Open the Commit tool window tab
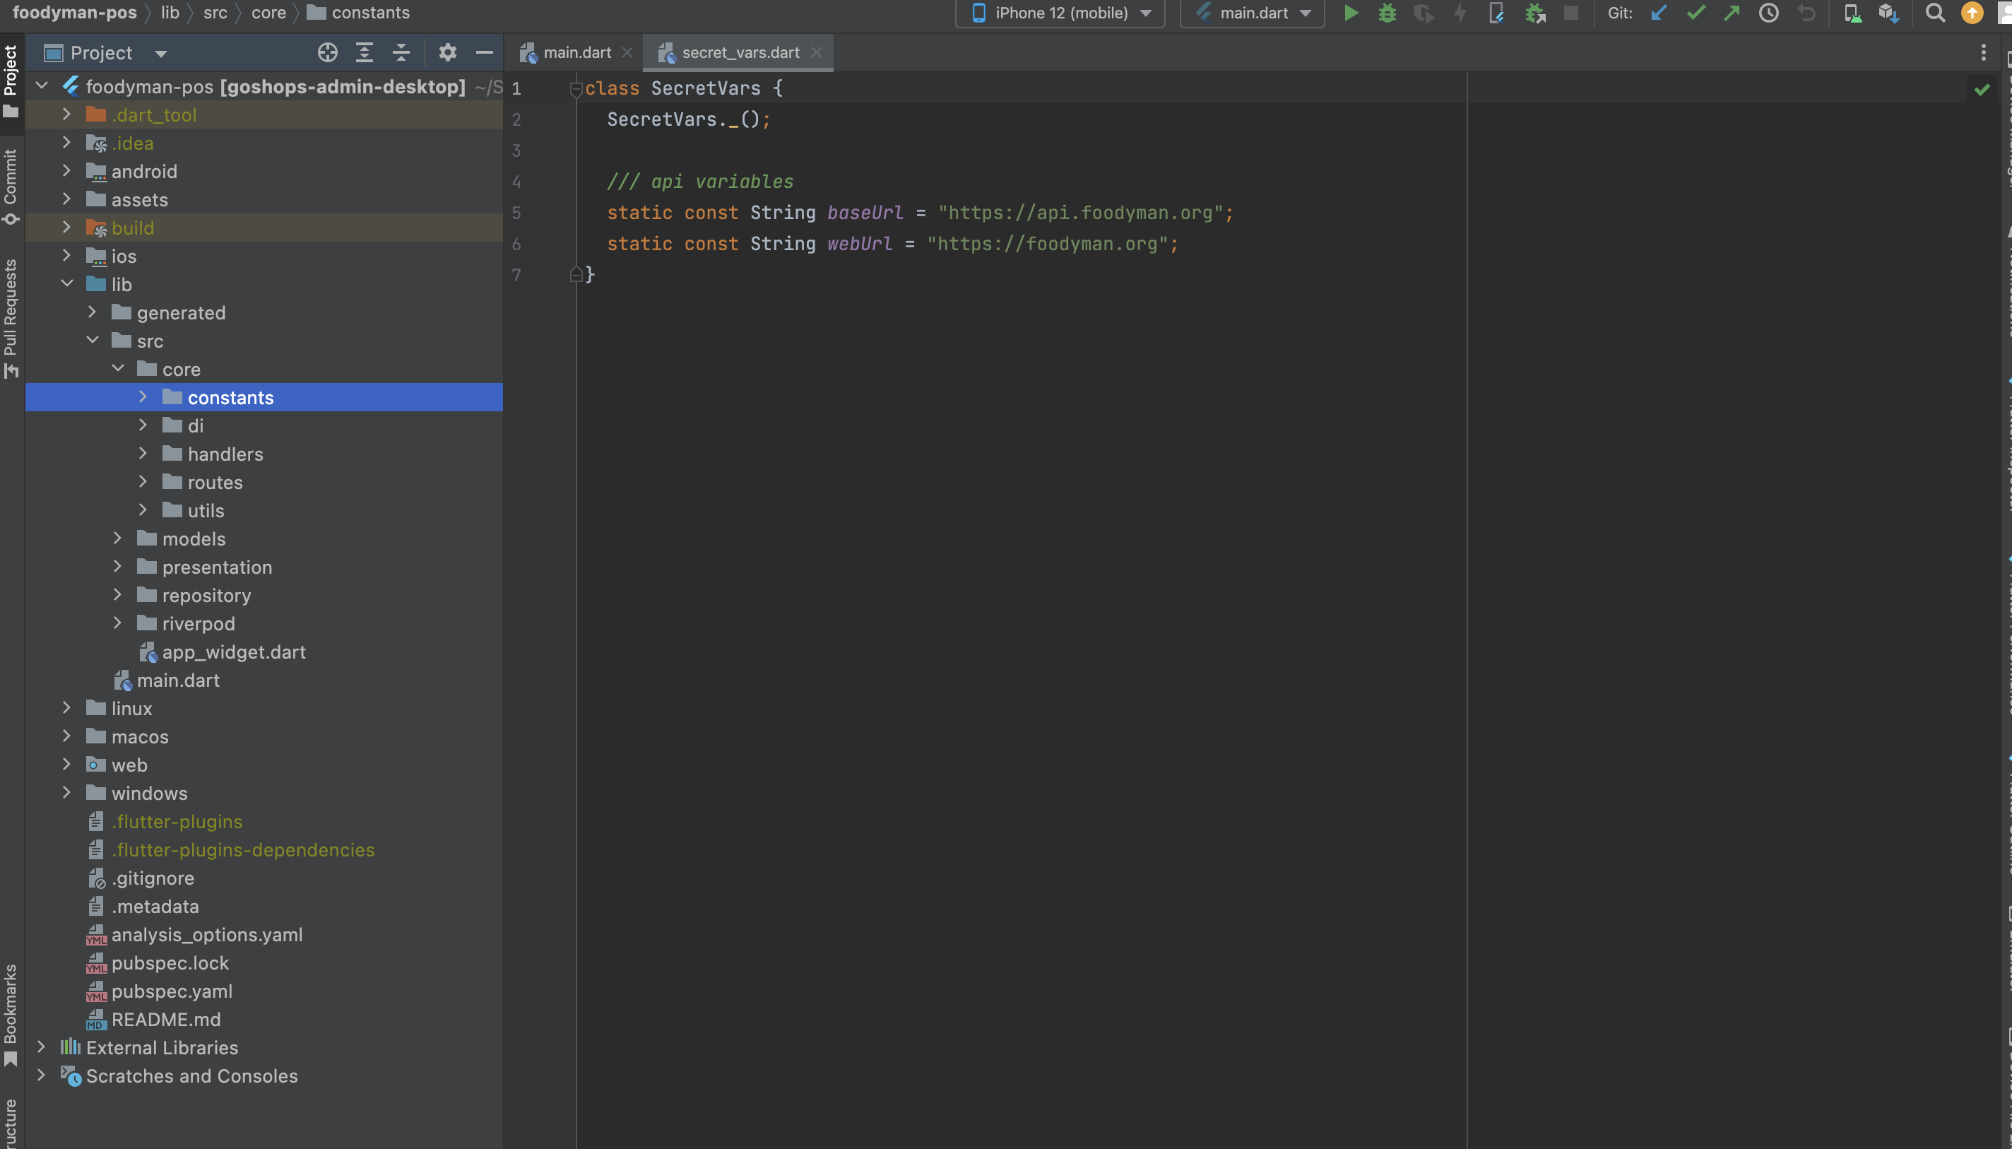Screen dimensions: 2012x1149 (x=11, y=187)
